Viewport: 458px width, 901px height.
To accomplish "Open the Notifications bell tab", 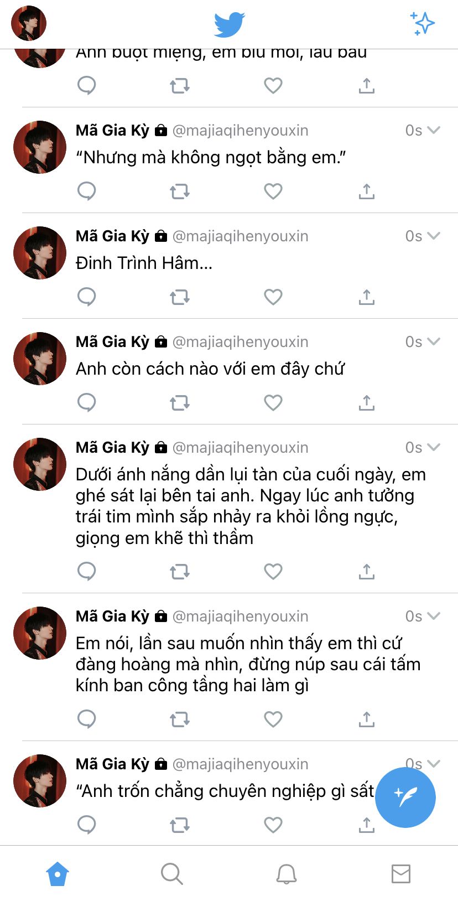I will point(287,874).
